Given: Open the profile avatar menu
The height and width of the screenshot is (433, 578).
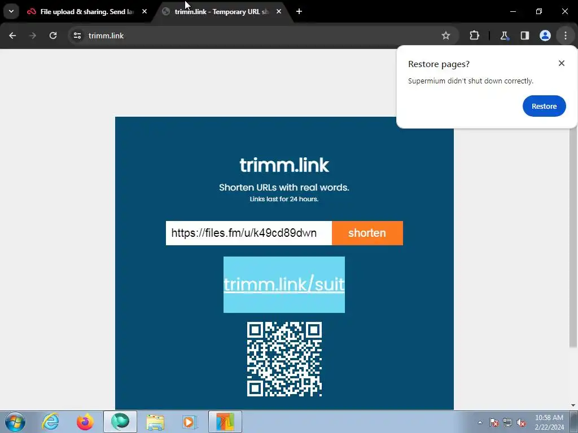Looking at the screenshot, I should [x=545, y=36].
